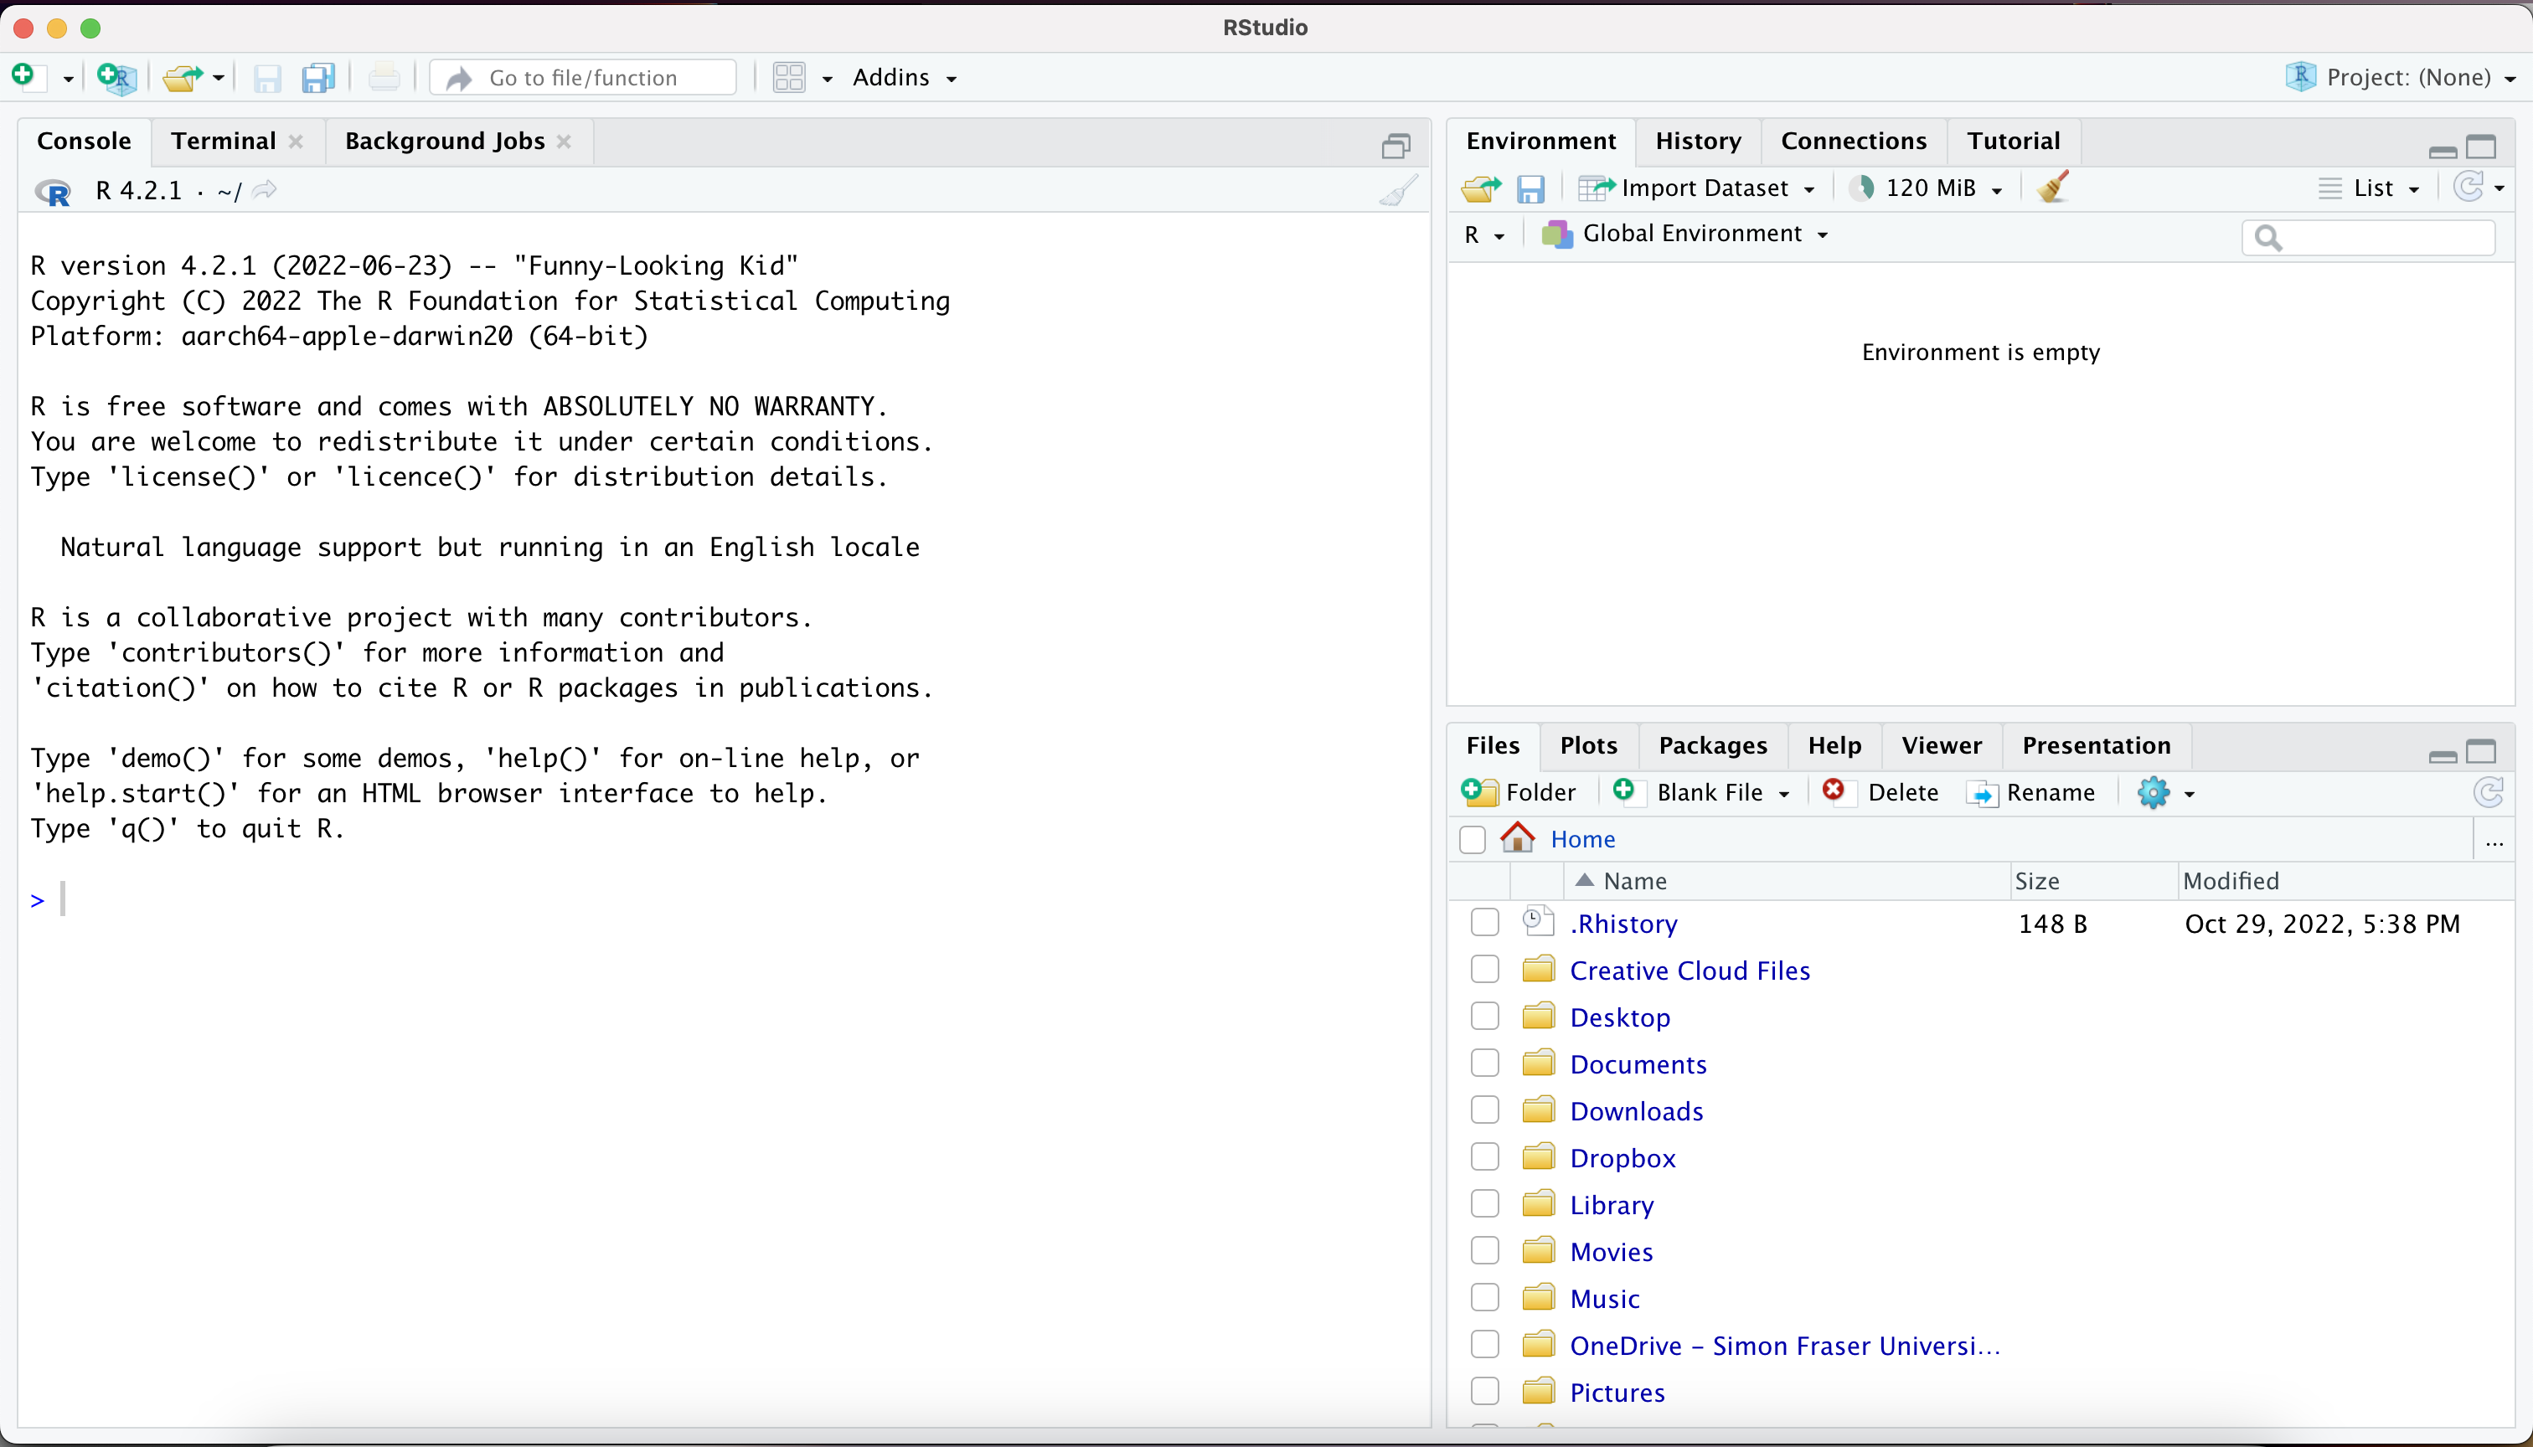Switch to the Terminal tab
The width and height of the screenshot is (2533, 1447).
[224, 142]
